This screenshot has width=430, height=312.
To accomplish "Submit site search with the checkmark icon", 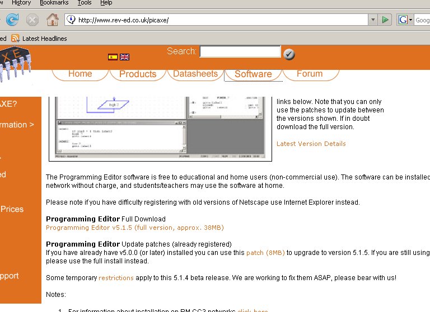I will click(289, 54).
